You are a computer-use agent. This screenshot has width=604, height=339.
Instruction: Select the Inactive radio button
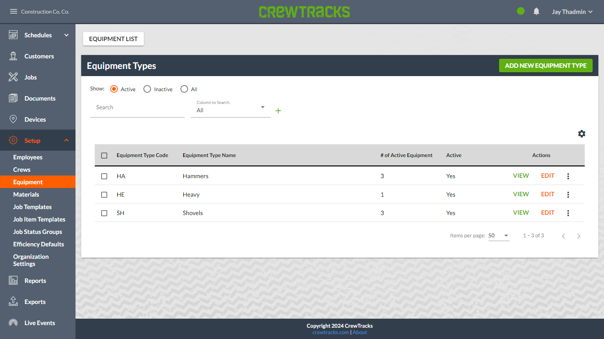[147, 89]
